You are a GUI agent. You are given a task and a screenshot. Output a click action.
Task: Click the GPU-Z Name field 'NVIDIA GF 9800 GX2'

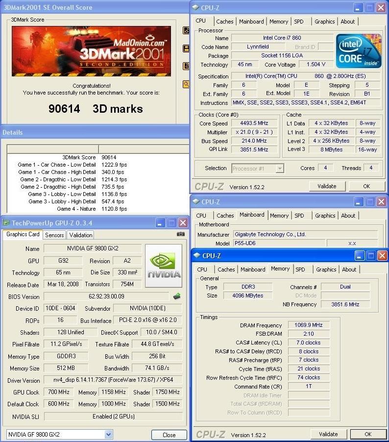click(93, 248)
